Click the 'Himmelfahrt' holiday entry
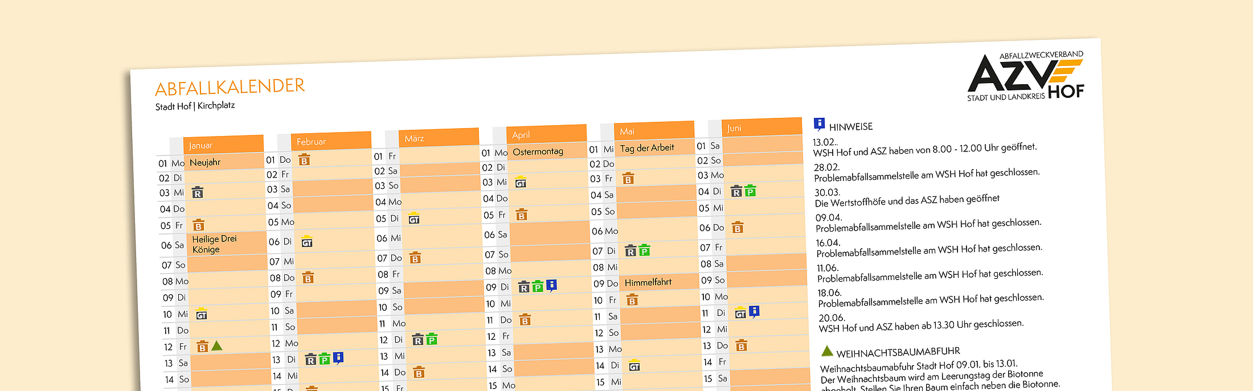Image resolution: width=1253 pixels, height=391 pixels. tap(648, 282)
